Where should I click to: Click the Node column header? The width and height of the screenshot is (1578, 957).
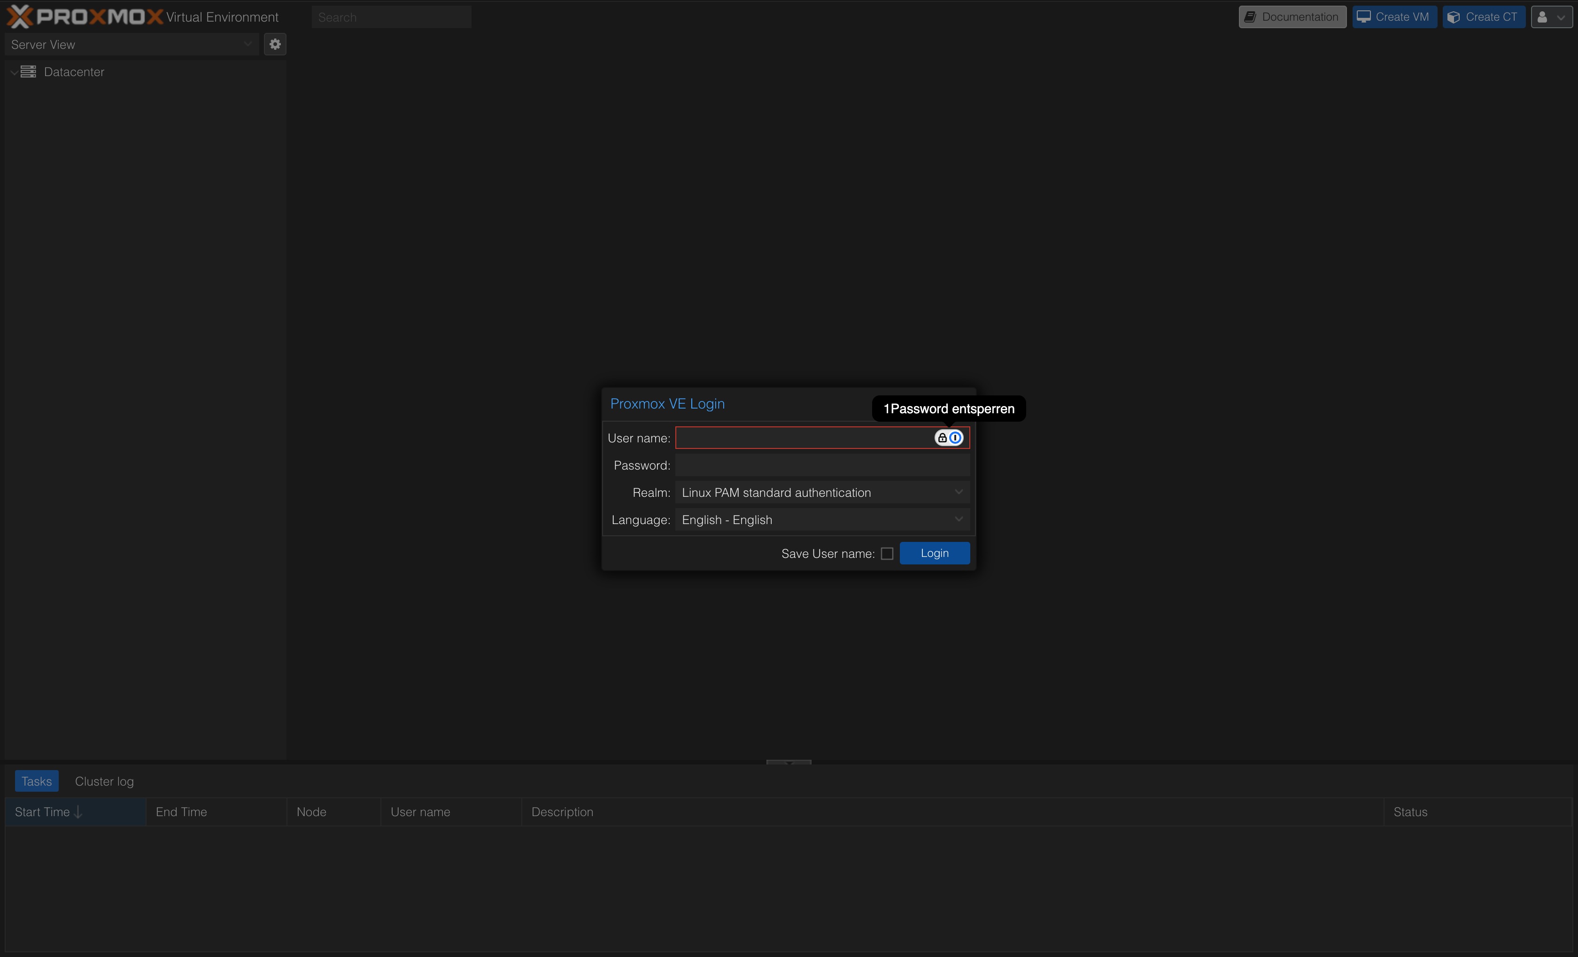[x=333, y=812]
